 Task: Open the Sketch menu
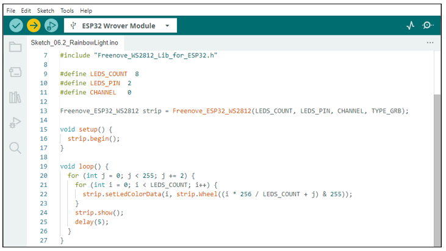coord(46,11)
